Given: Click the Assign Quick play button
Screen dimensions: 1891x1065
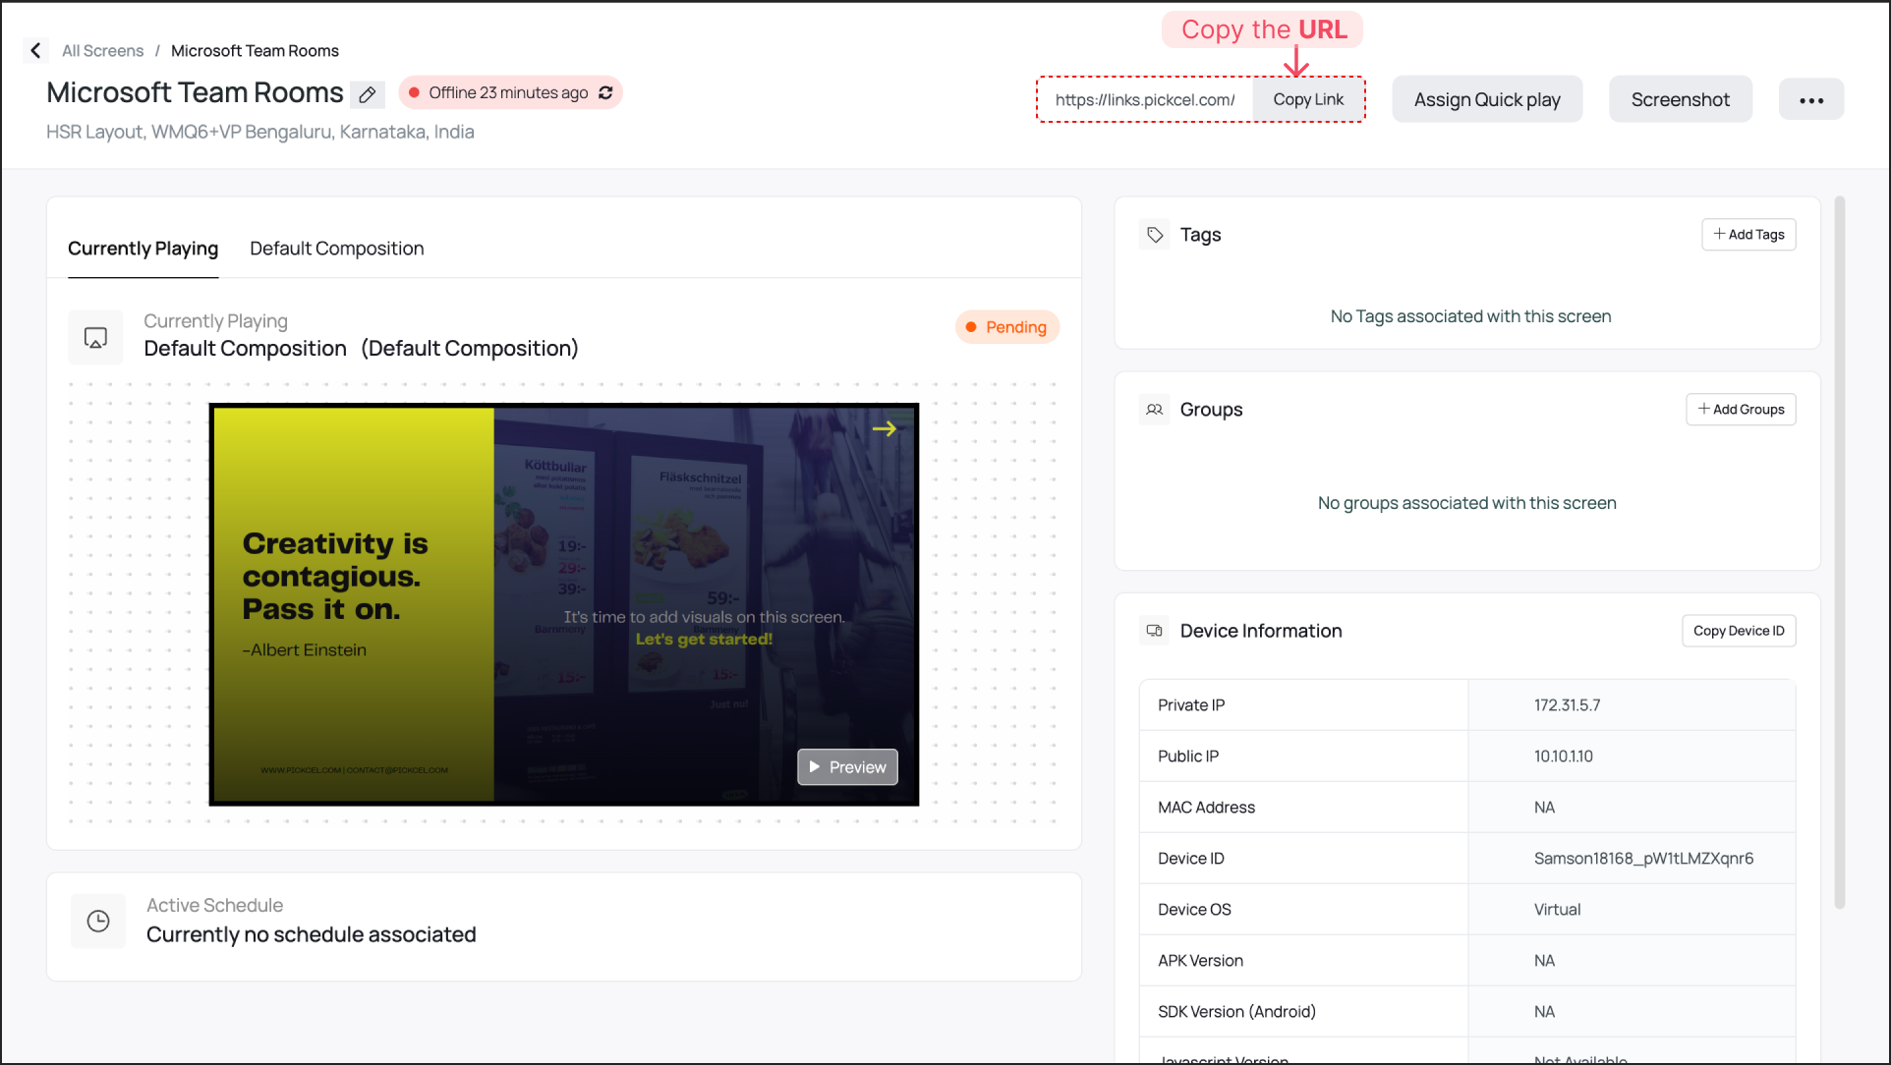Looking at the screenshot, I should click(1486, 99).
